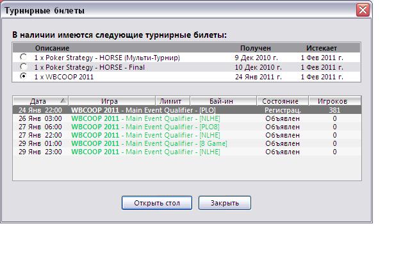Sort by the Игра column header
The width and height of the screenshot is (410, 256).
coord(112,101)
